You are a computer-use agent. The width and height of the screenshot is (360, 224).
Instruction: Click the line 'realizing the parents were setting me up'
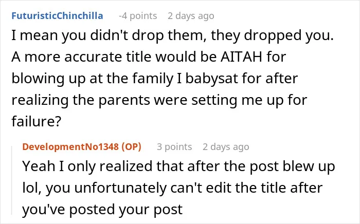click(159, 100)
